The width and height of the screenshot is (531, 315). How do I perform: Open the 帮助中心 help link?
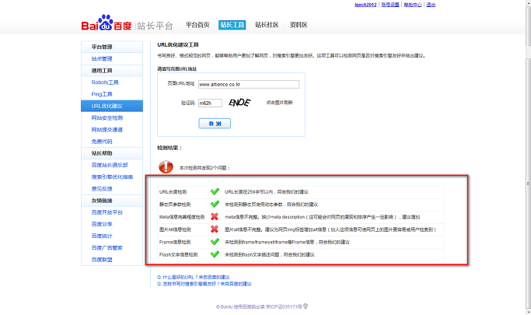pyautogui.click(x=413, y=5)
